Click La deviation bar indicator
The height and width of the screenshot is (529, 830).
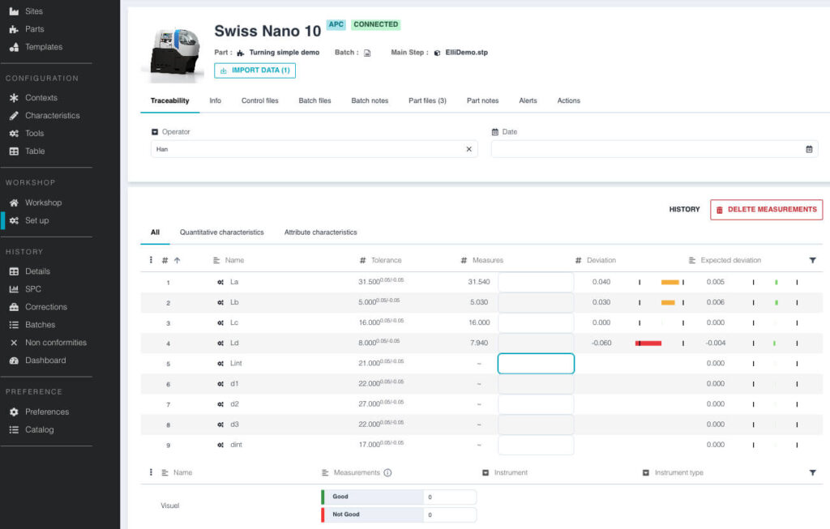(670, 283)
